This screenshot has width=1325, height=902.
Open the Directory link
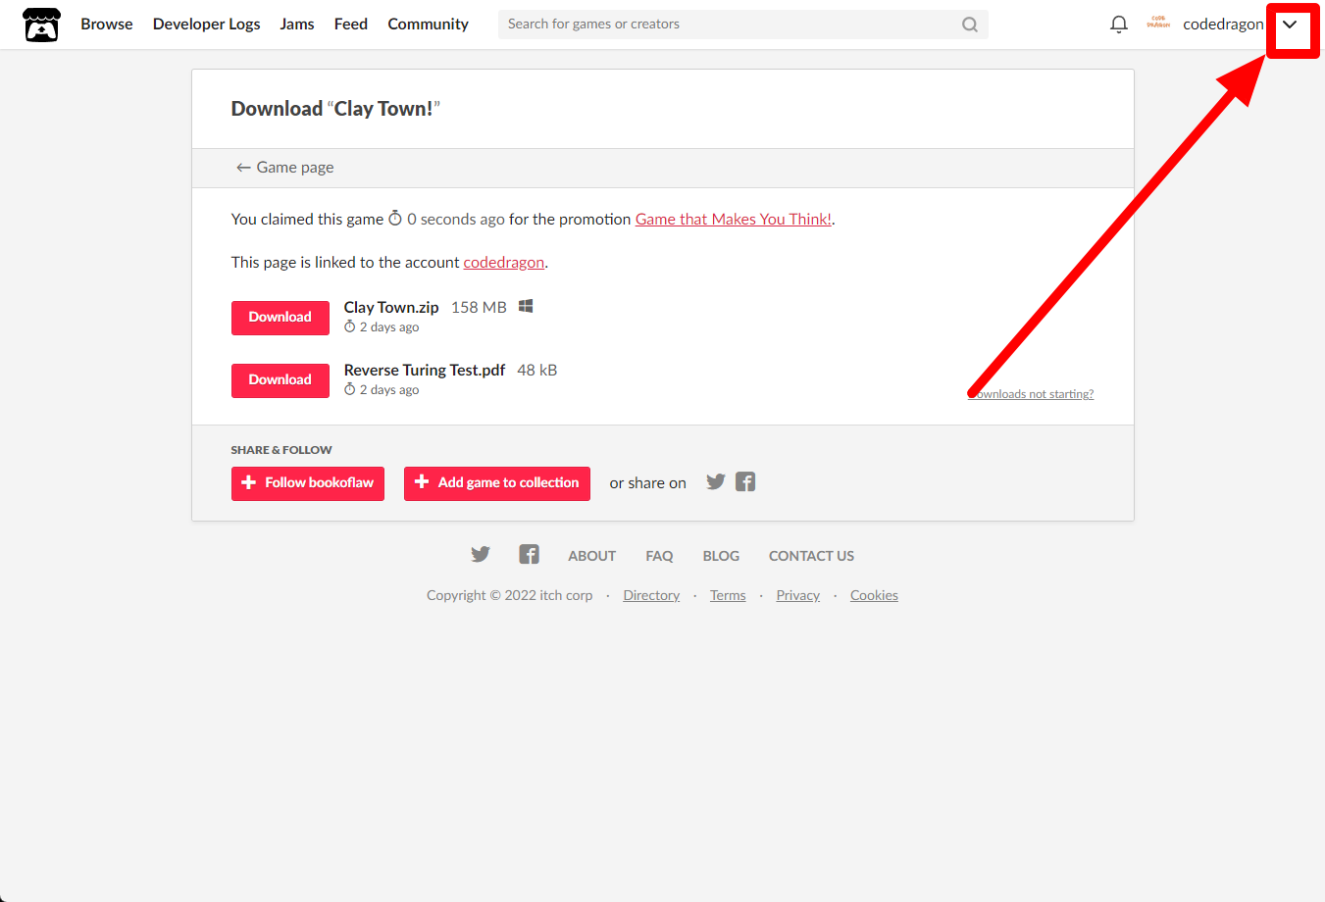[x=651, y=595]
